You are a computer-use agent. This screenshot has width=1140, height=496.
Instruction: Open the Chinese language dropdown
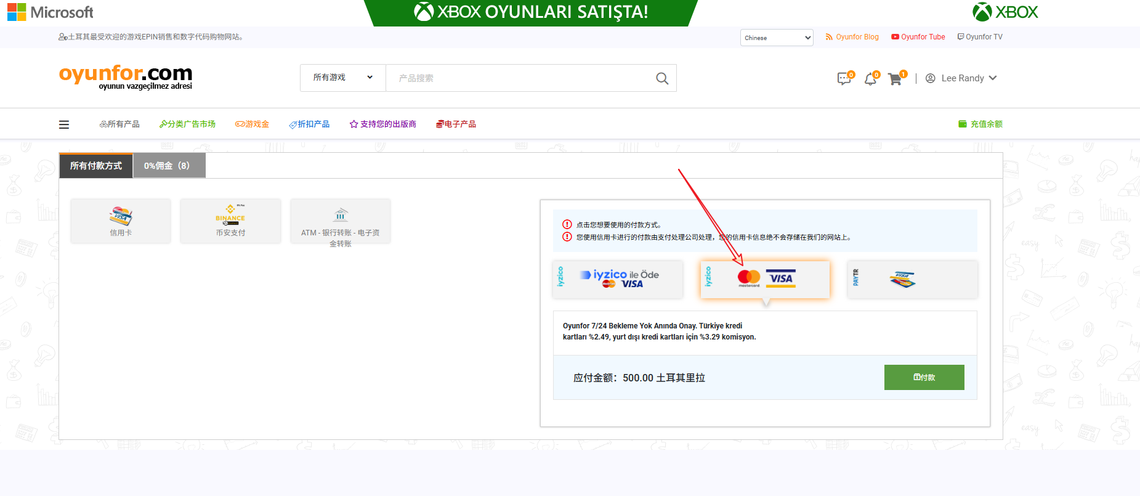pyautogui.click(x=777, y=38)
